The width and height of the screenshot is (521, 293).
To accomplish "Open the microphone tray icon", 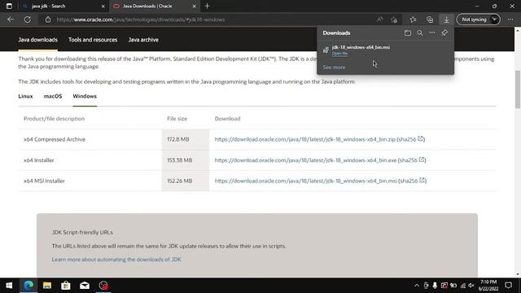I will pyautogui.click(x=435, y=286).
